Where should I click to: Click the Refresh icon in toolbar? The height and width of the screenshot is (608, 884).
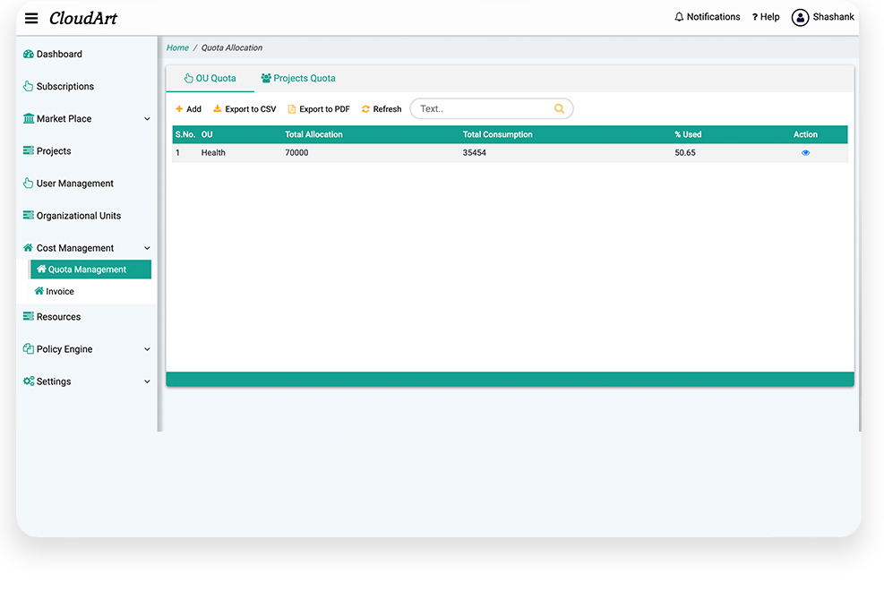point(365,109)
